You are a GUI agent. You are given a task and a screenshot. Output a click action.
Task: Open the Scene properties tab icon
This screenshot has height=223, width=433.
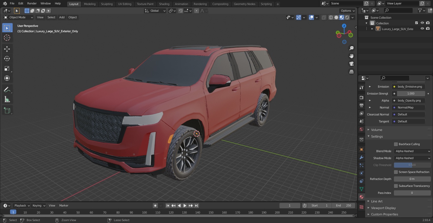[361, 121]
